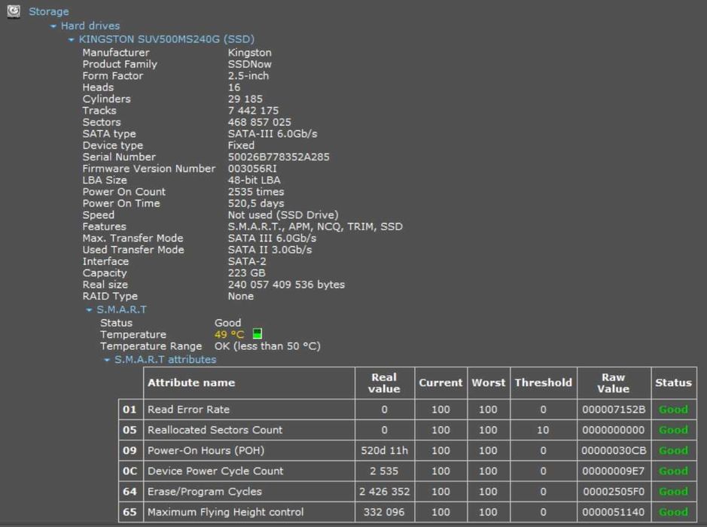Click real value 332 096

pos(385,512)
